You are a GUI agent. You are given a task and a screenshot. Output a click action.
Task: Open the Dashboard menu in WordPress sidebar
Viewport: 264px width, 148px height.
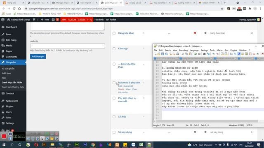click(x=11, y=27)
